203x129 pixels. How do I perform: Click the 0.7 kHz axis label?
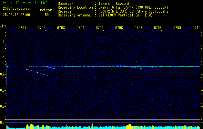[x=2, y=106]
